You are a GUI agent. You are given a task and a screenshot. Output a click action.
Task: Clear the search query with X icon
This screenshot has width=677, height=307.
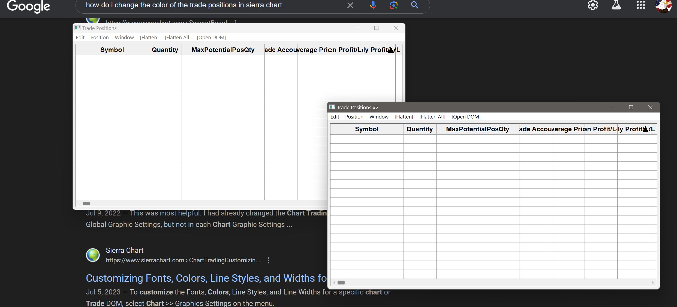(x=350, y=5)
